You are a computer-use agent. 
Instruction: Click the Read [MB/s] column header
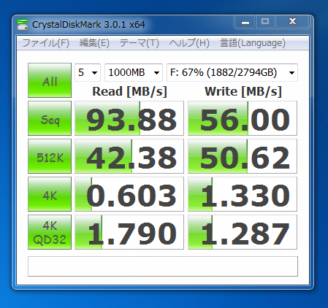pos(129,92)
